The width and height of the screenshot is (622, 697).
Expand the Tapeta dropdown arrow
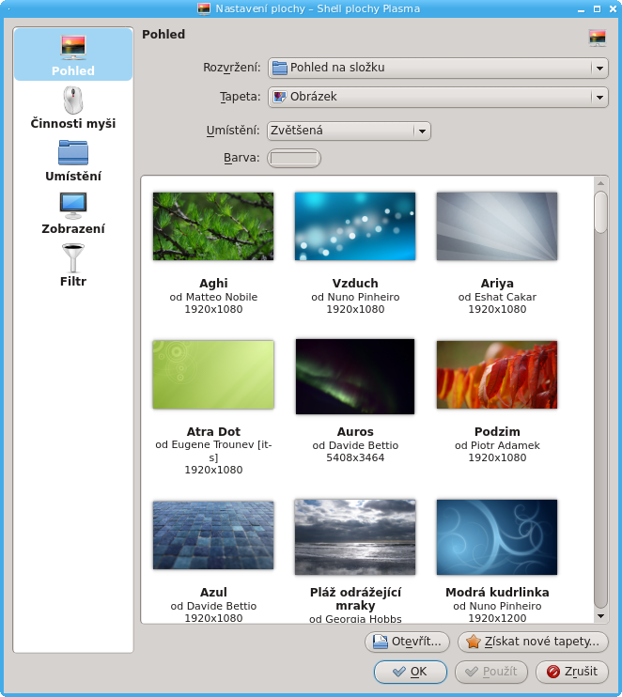[599, 97]
